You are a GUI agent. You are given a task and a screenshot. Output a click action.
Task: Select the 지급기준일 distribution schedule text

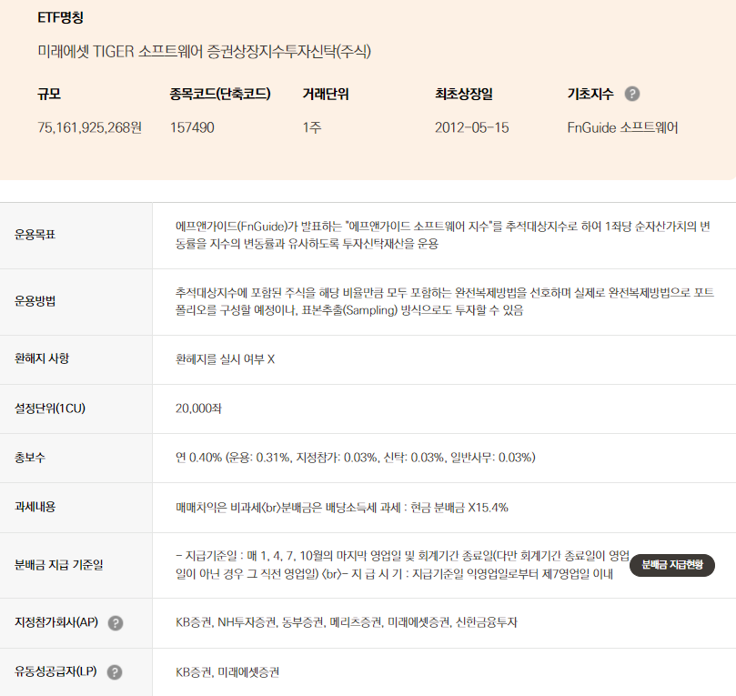402,565
